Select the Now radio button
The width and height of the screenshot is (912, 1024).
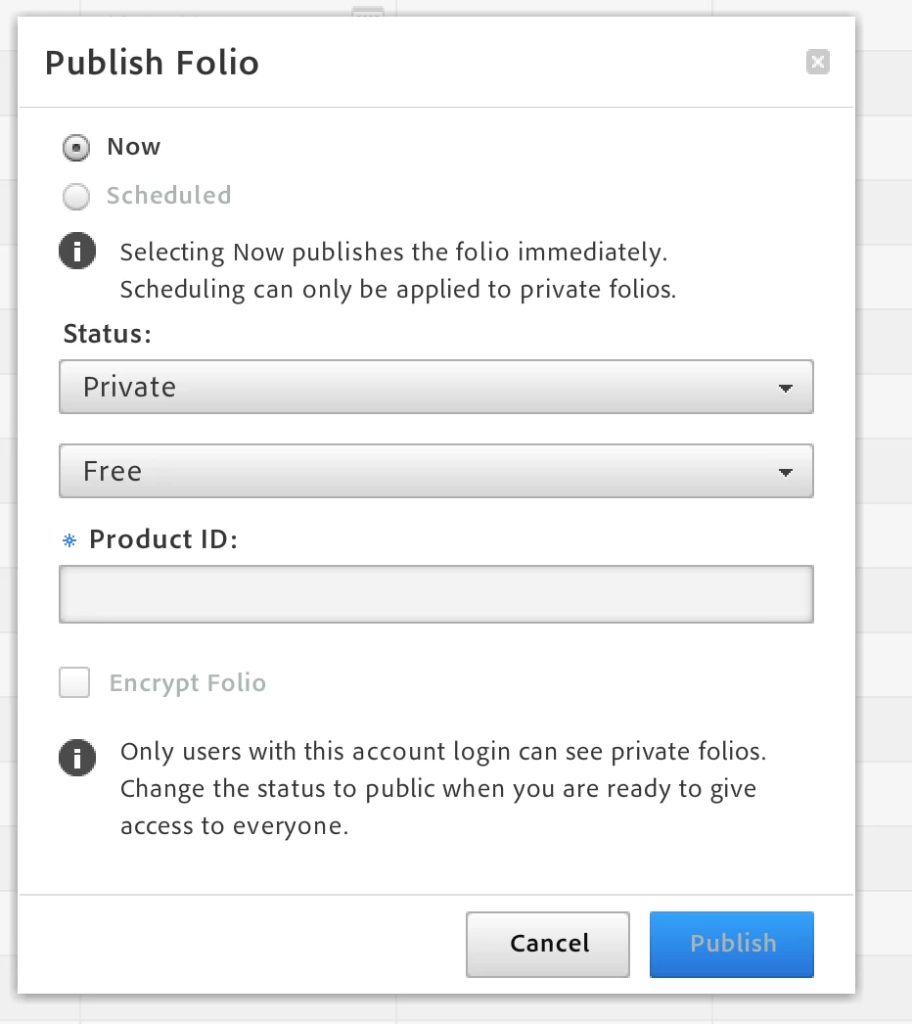point(76,148)
